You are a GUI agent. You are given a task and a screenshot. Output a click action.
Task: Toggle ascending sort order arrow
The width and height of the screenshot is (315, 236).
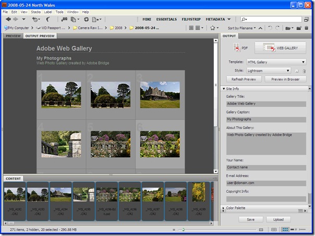click(260, 28)
